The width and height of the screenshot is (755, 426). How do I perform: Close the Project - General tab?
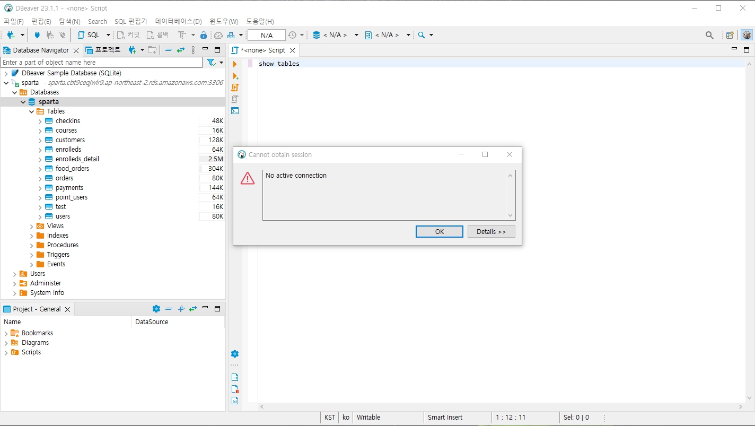pyautogui.click(x=67, y=309)
